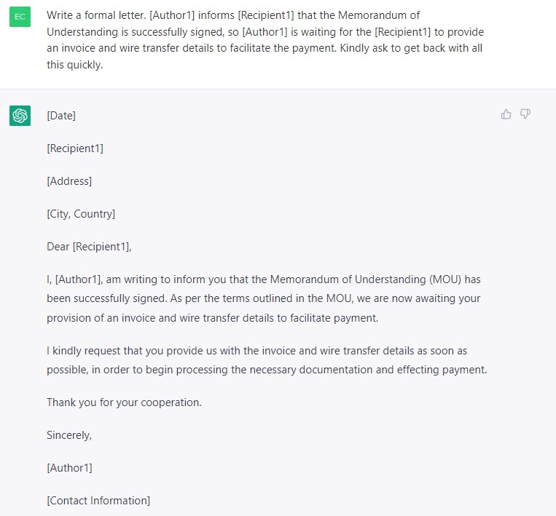The image size is (556, 516).
Task: Click the [City, Country] placeholder line
Action: pos(81,214)
